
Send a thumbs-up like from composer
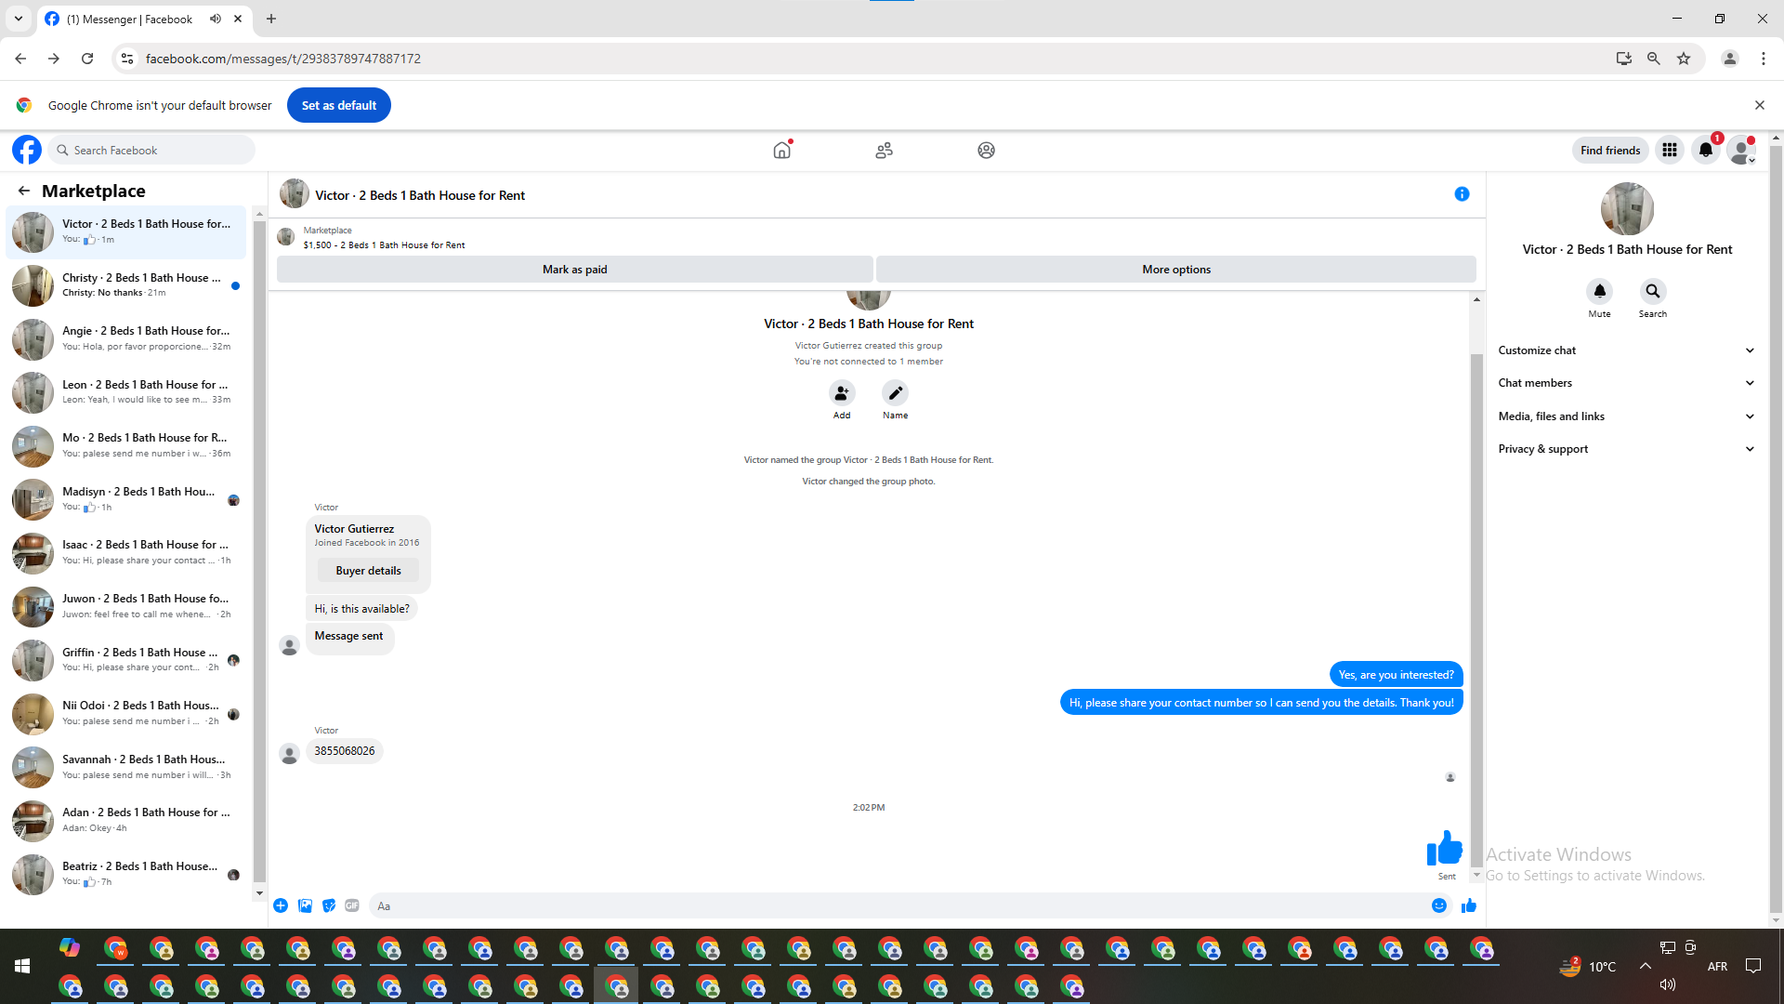pos(1469,905)
